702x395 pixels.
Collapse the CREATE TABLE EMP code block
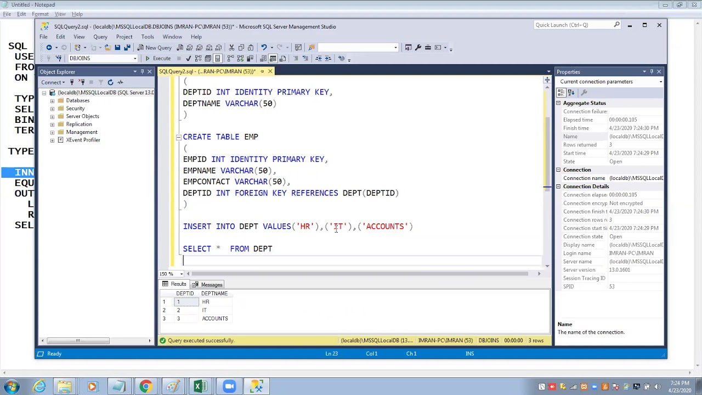pos(178,137)
